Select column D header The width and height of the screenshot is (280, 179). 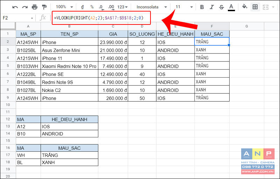(142, 26)
